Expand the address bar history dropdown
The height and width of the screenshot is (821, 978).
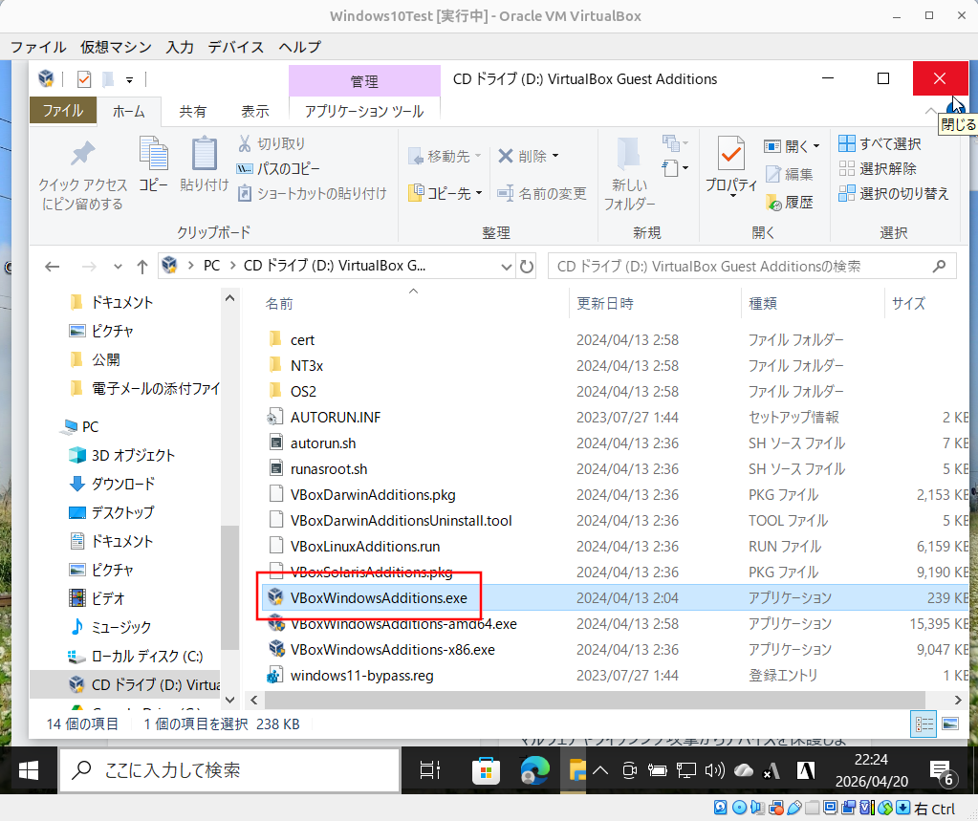pyautogui.click(x=506, y=267)
